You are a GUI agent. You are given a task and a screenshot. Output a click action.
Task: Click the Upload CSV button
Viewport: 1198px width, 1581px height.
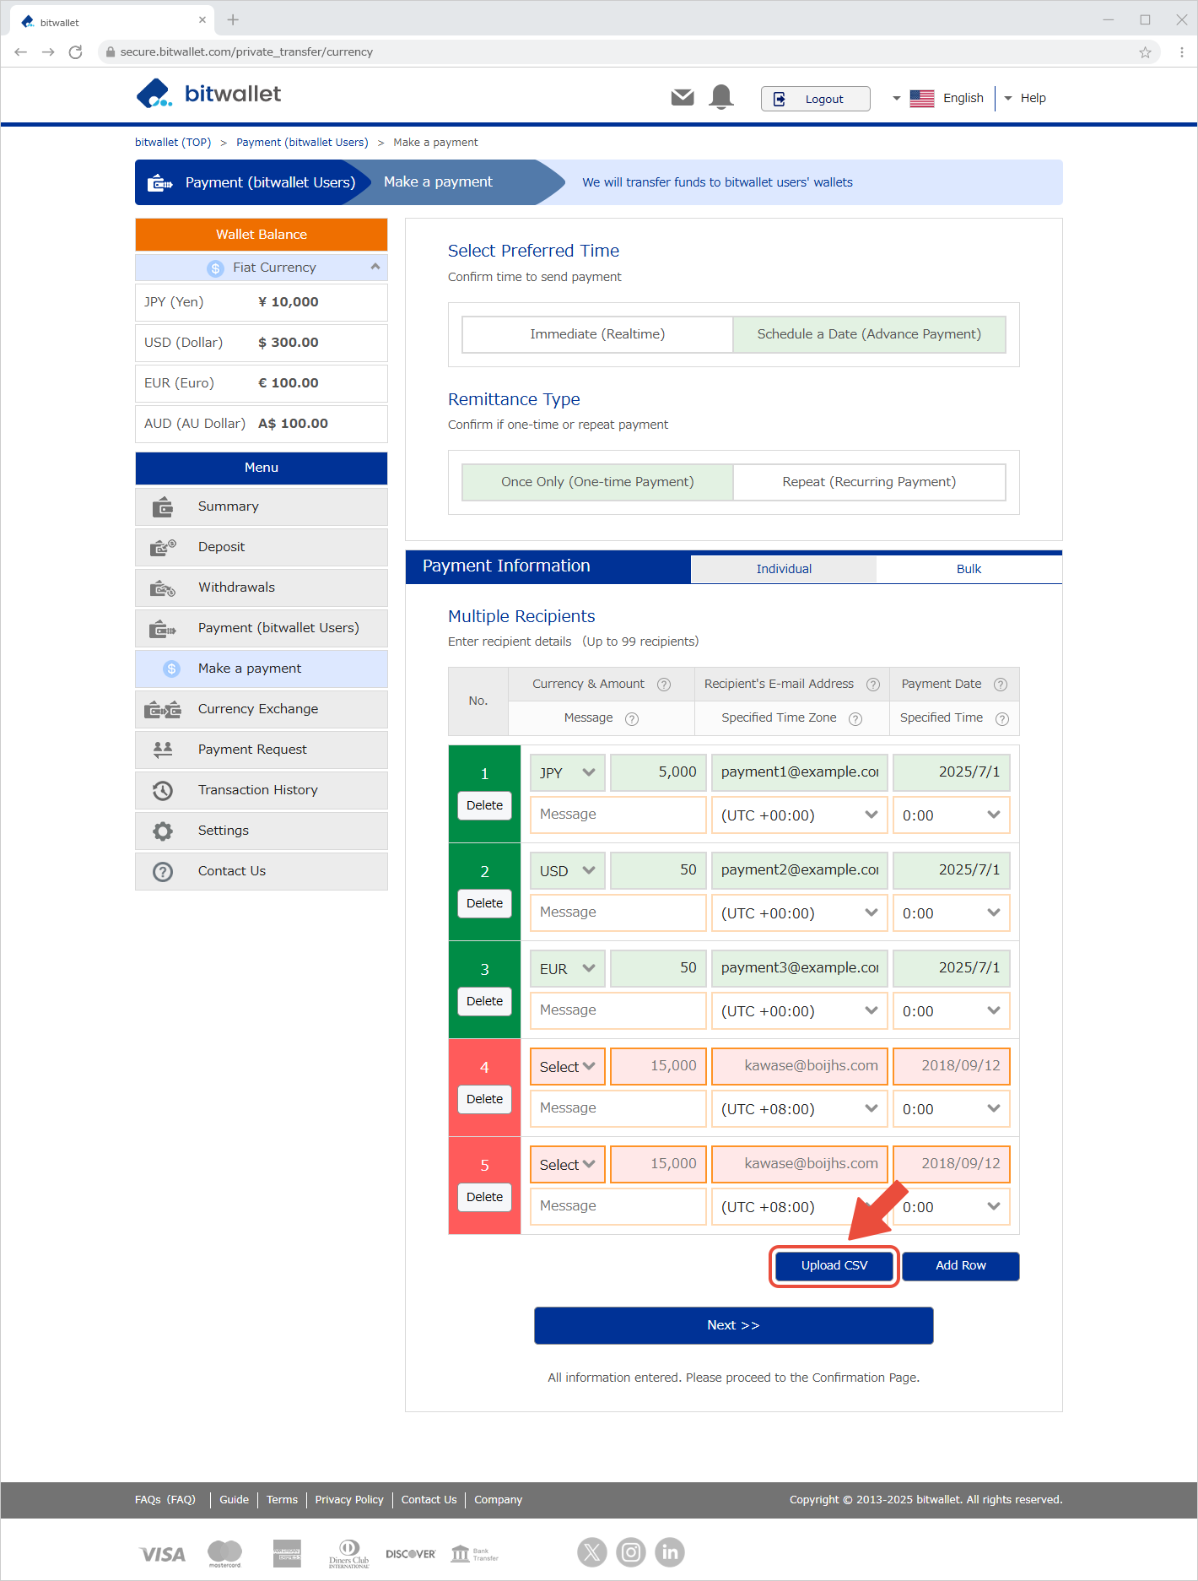[x=834, y=1265]
